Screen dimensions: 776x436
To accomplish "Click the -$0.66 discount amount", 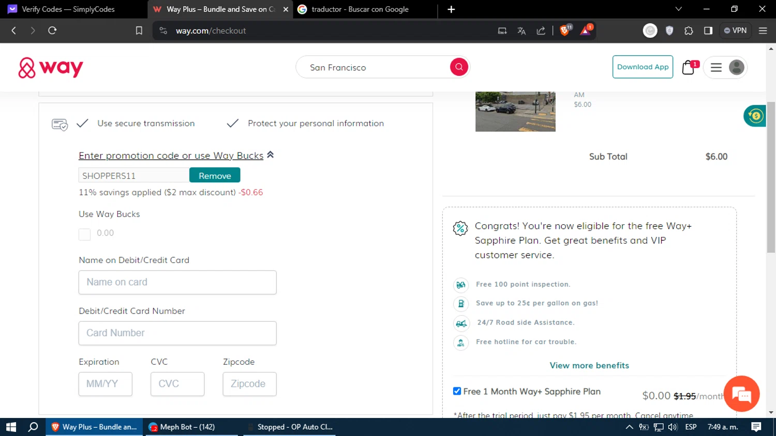I will 250,192.
